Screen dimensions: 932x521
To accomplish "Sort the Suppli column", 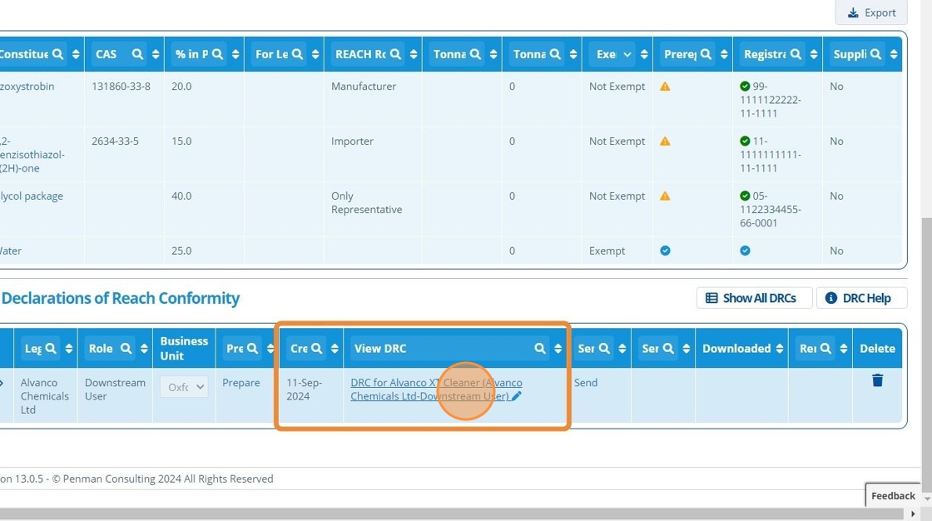I will pos(894,54).
